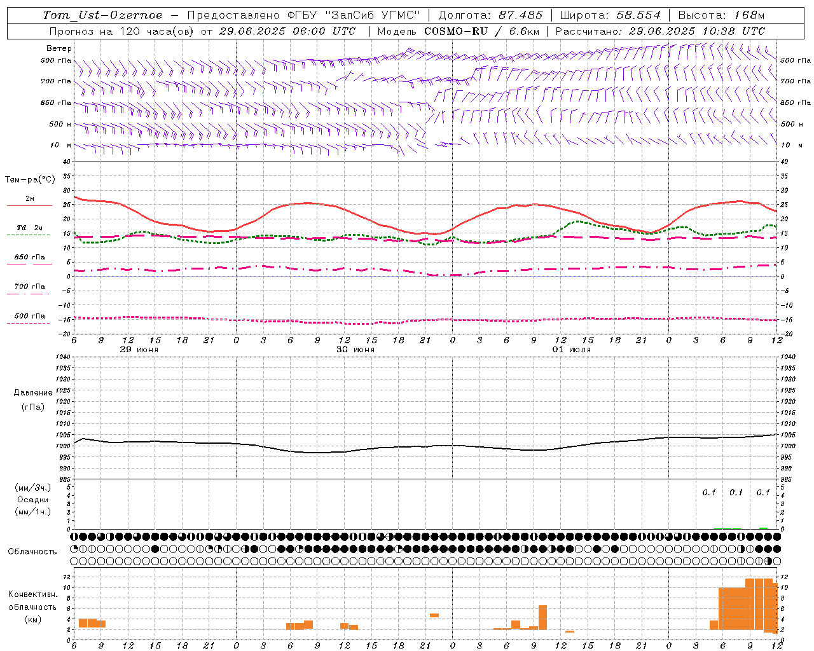The width and height of the screenshot is (814, 651).
Task: Click the red 2м legend line sample
Action: 29,205
